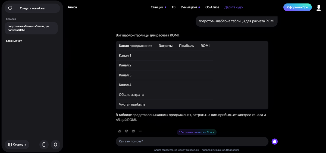The image size is (326, 153).
Task: Click Оформить Про button
Action: pos(297,7)
